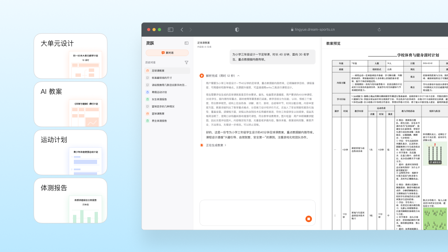Image resolution: width=448 pixels, height=252 pixels.
Task: Open the 运动计划 feature card
Action: coord(71,152)
